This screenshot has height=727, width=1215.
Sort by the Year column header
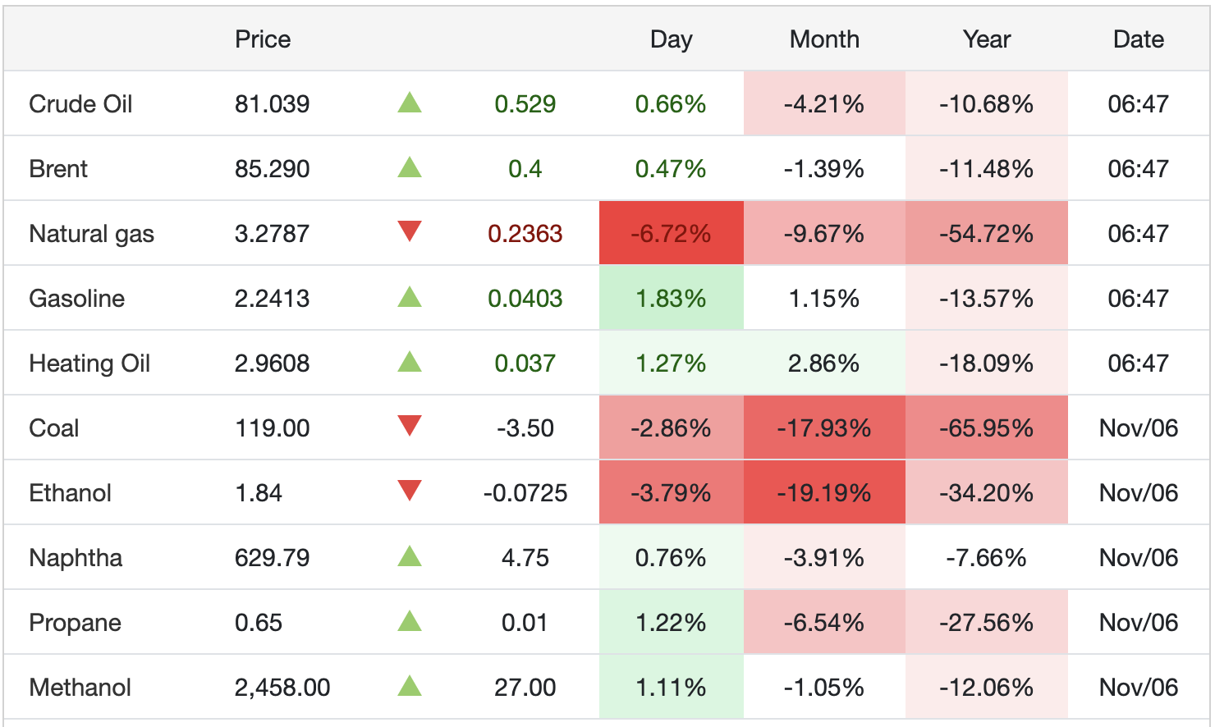987,39
